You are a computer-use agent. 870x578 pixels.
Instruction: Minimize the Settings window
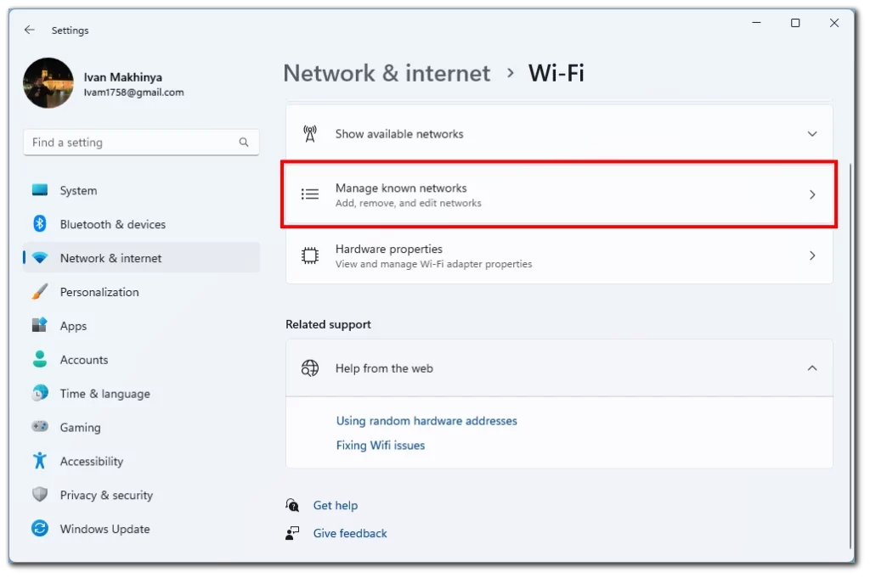click(756, 23)
